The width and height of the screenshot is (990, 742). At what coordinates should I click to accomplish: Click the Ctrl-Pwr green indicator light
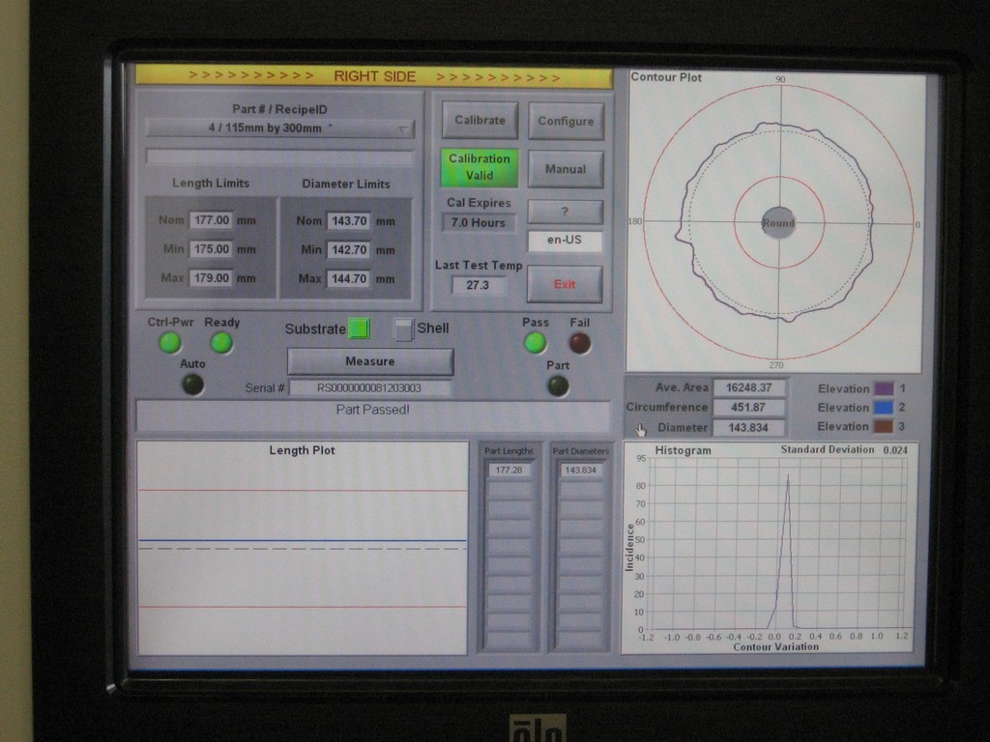169,342
